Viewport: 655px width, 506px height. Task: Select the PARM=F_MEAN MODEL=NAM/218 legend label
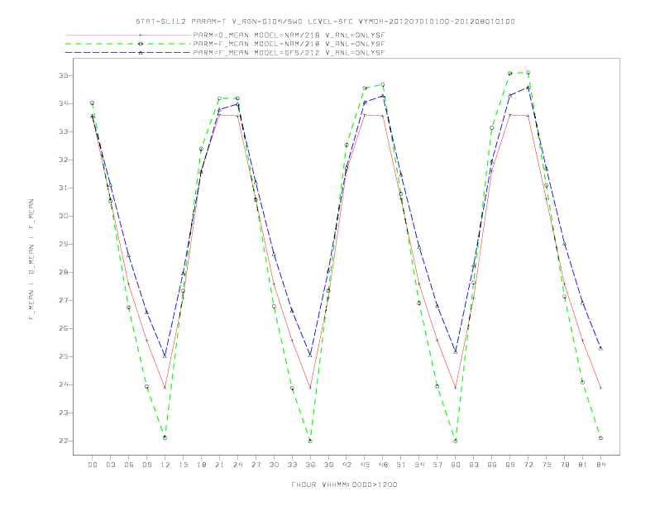289,44
